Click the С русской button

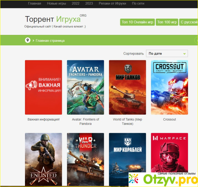pyautogui.click(x=188, y=22)
